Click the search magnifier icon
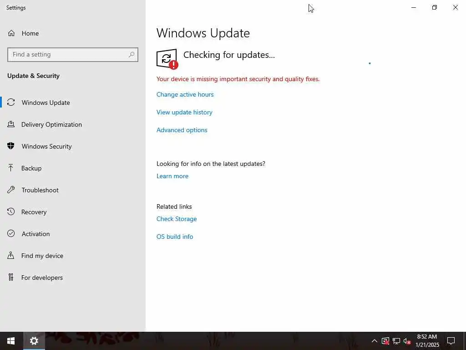 tap(132, 55)
